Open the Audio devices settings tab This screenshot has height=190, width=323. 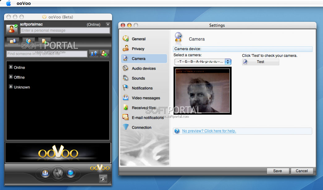pyautogui.click(x=144, y=68)
